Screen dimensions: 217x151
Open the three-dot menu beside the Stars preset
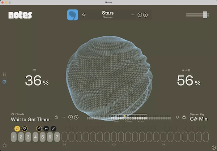point(132,15)
